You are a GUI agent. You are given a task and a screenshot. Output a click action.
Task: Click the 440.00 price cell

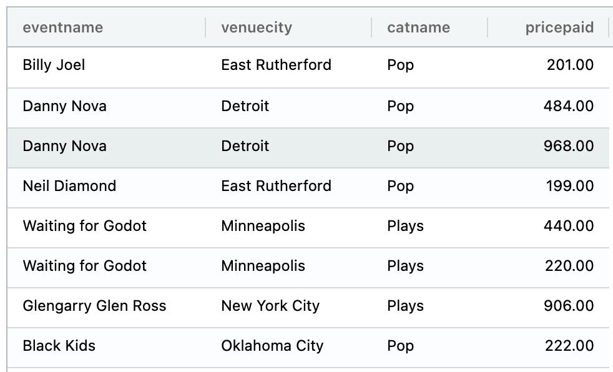click(x=569, y=226)
